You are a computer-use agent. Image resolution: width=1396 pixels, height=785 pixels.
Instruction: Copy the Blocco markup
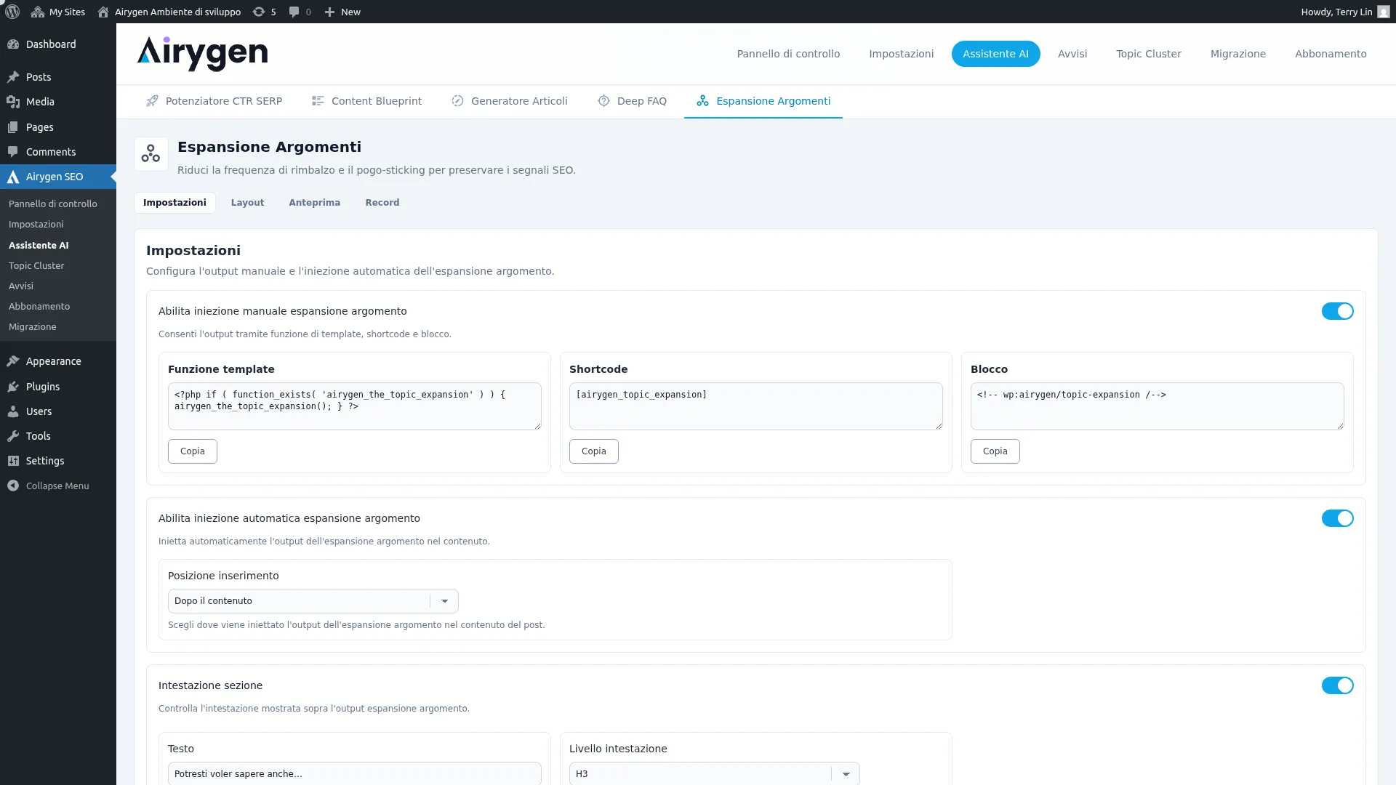995,451
